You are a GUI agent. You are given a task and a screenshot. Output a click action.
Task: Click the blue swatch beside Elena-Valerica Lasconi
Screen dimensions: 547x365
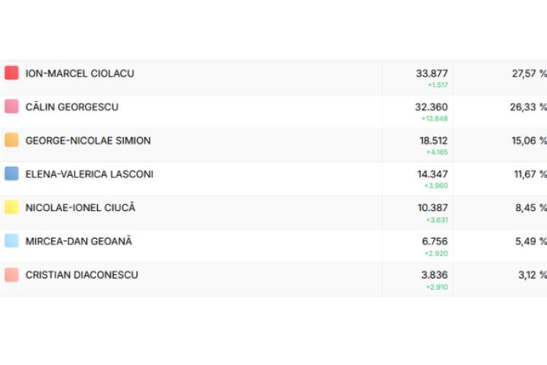pyautogui.click(x=12, y=174)
